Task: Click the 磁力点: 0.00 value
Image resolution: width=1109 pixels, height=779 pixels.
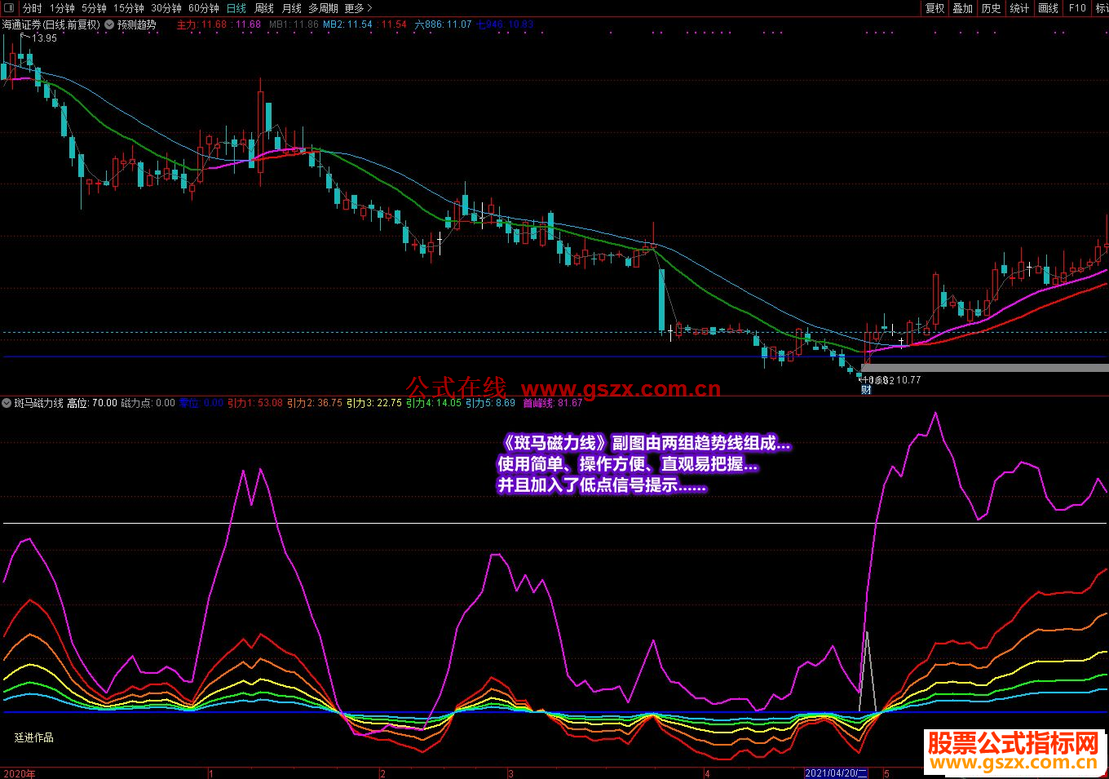Action: pyautogui.click(x=148, y=403)
